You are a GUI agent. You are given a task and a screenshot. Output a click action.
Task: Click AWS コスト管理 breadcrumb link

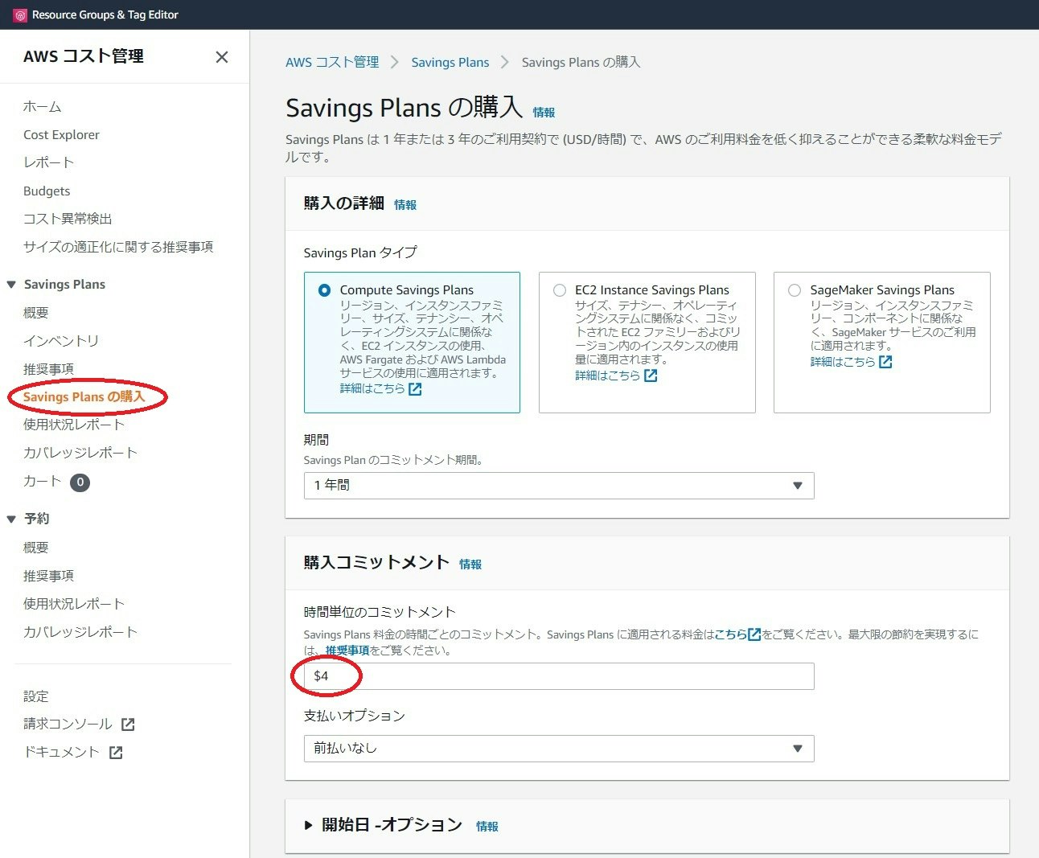pyautogui.click(x=332, y=63)
